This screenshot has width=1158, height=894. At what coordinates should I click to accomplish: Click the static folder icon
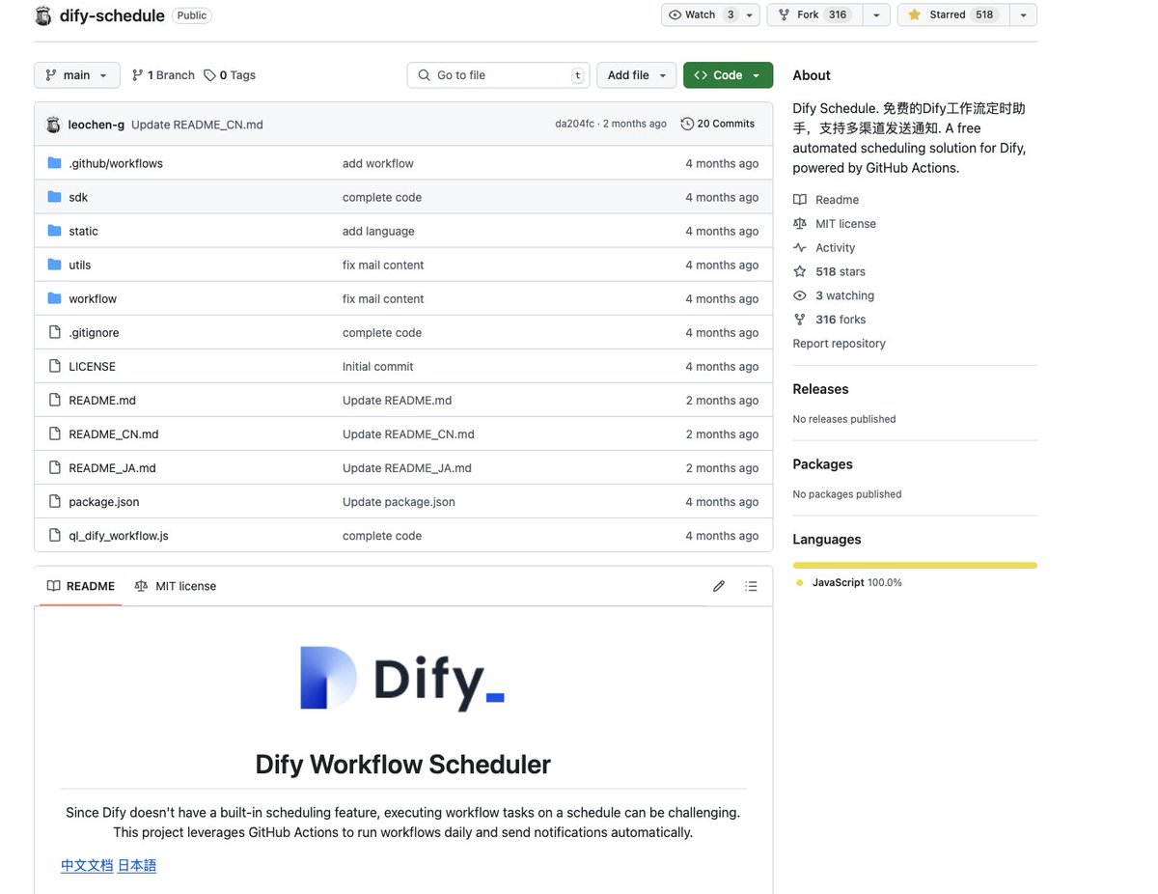click(x=55, y=231)
